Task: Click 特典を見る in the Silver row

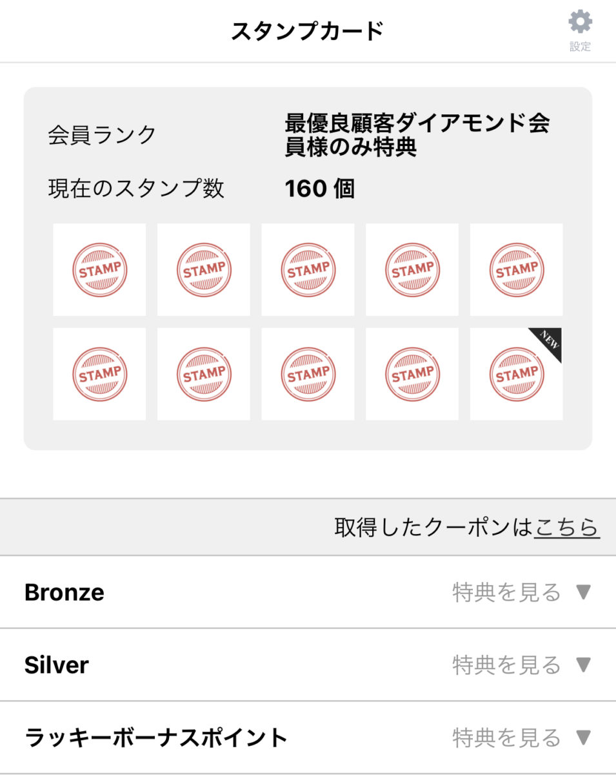Action: tap(507, 665)
